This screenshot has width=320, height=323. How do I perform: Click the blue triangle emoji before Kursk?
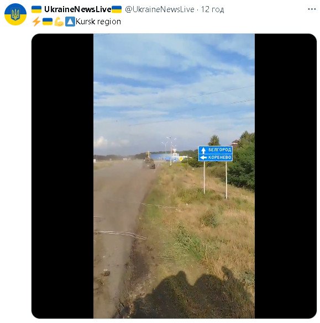(70, 22)
